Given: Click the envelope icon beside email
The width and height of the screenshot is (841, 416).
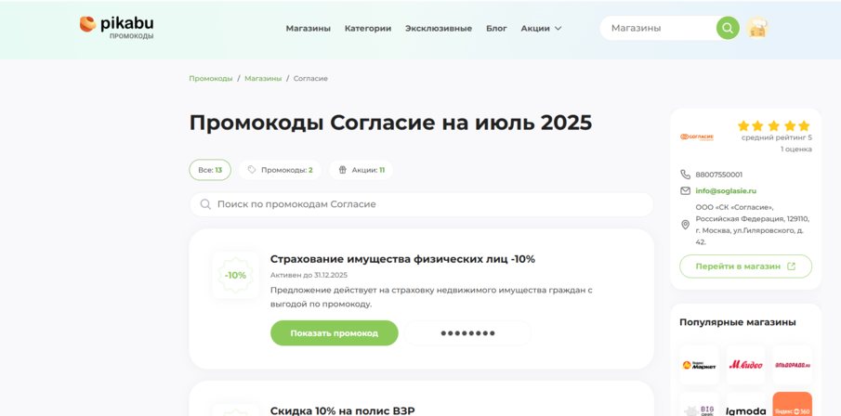Looking at the screenshot, I should point(685,191).
